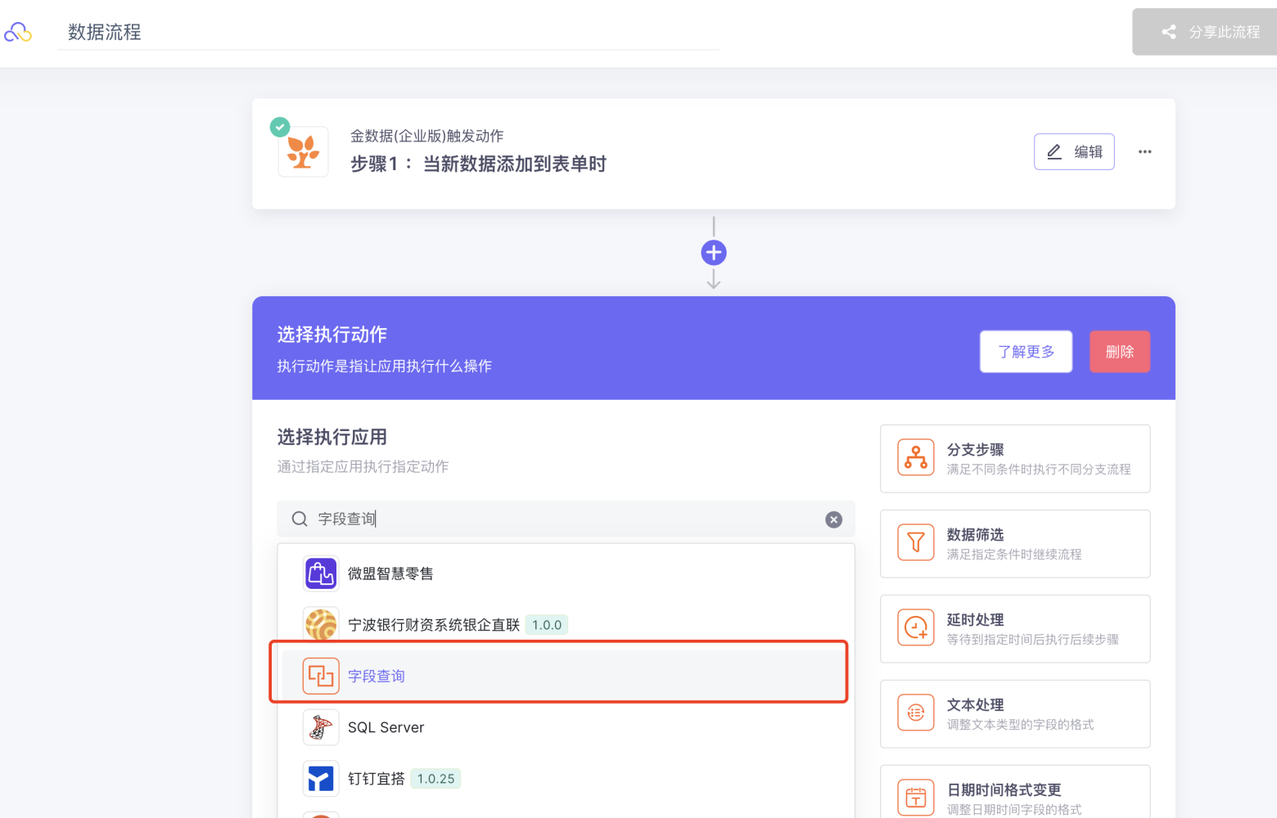Click the 金数据 trigger app icon
The image size is (1277, 818).
[303, 152]
